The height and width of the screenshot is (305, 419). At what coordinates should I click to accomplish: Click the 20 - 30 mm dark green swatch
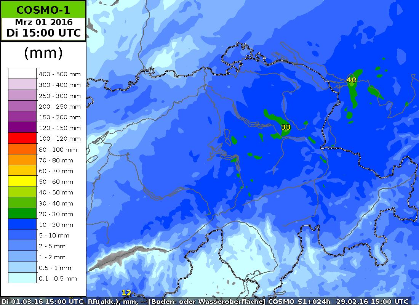(x=22, y=213)
